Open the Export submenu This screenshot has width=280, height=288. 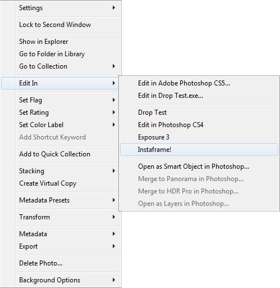pos(61,246)
